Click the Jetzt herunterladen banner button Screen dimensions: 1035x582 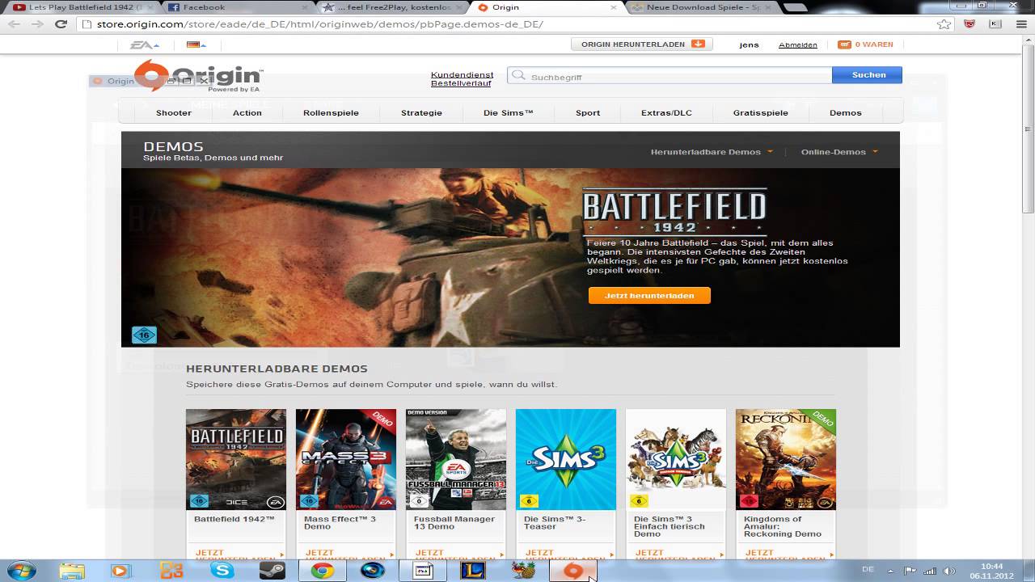pyautogui.click(x=649, y=296)
